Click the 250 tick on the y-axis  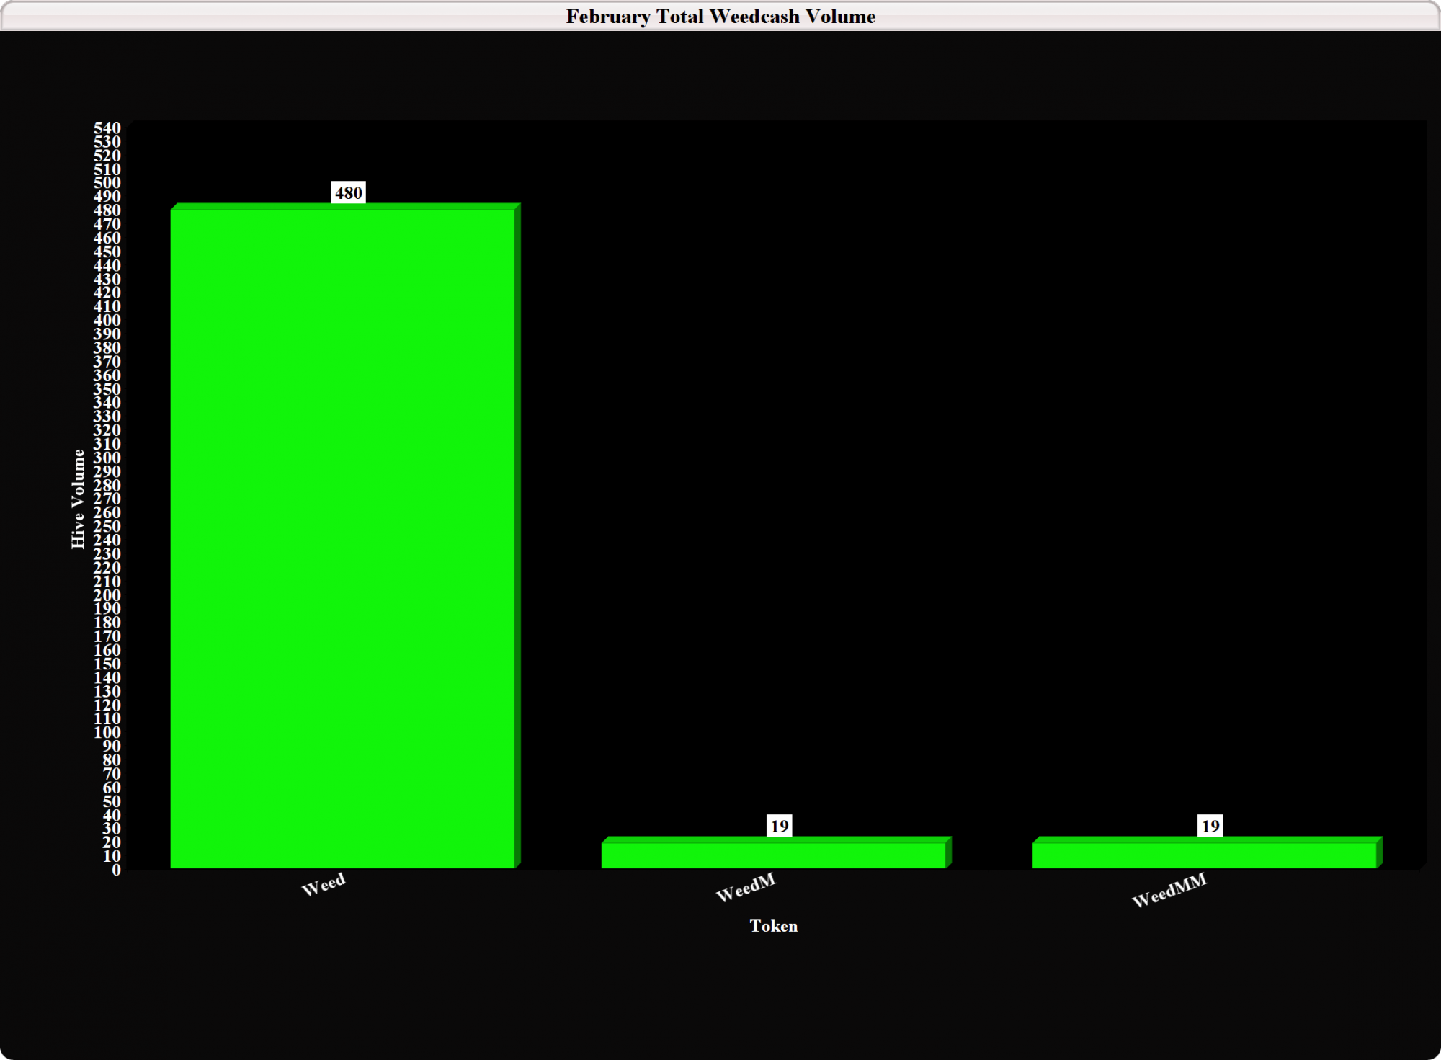coord(107,527)
